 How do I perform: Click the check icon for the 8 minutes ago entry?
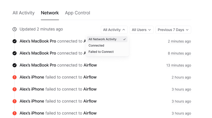pyautogui.click(x=15, y=53)
